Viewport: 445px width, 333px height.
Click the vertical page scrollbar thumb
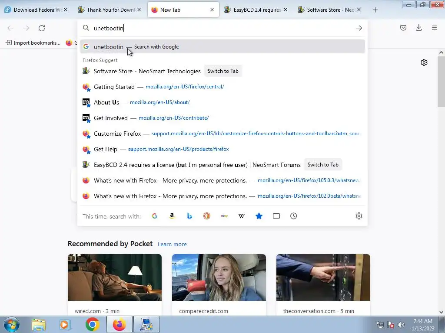(441, 82)
